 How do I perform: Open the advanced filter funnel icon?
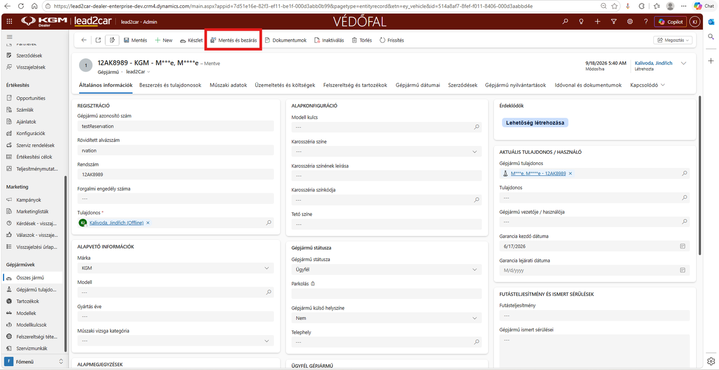point(614,22)
